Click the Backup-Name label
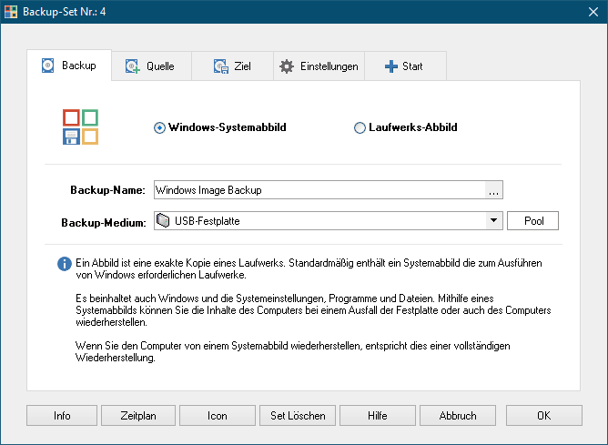Image resolution: width=608 pixels, height=445 pixels. [x=107, y=190]
